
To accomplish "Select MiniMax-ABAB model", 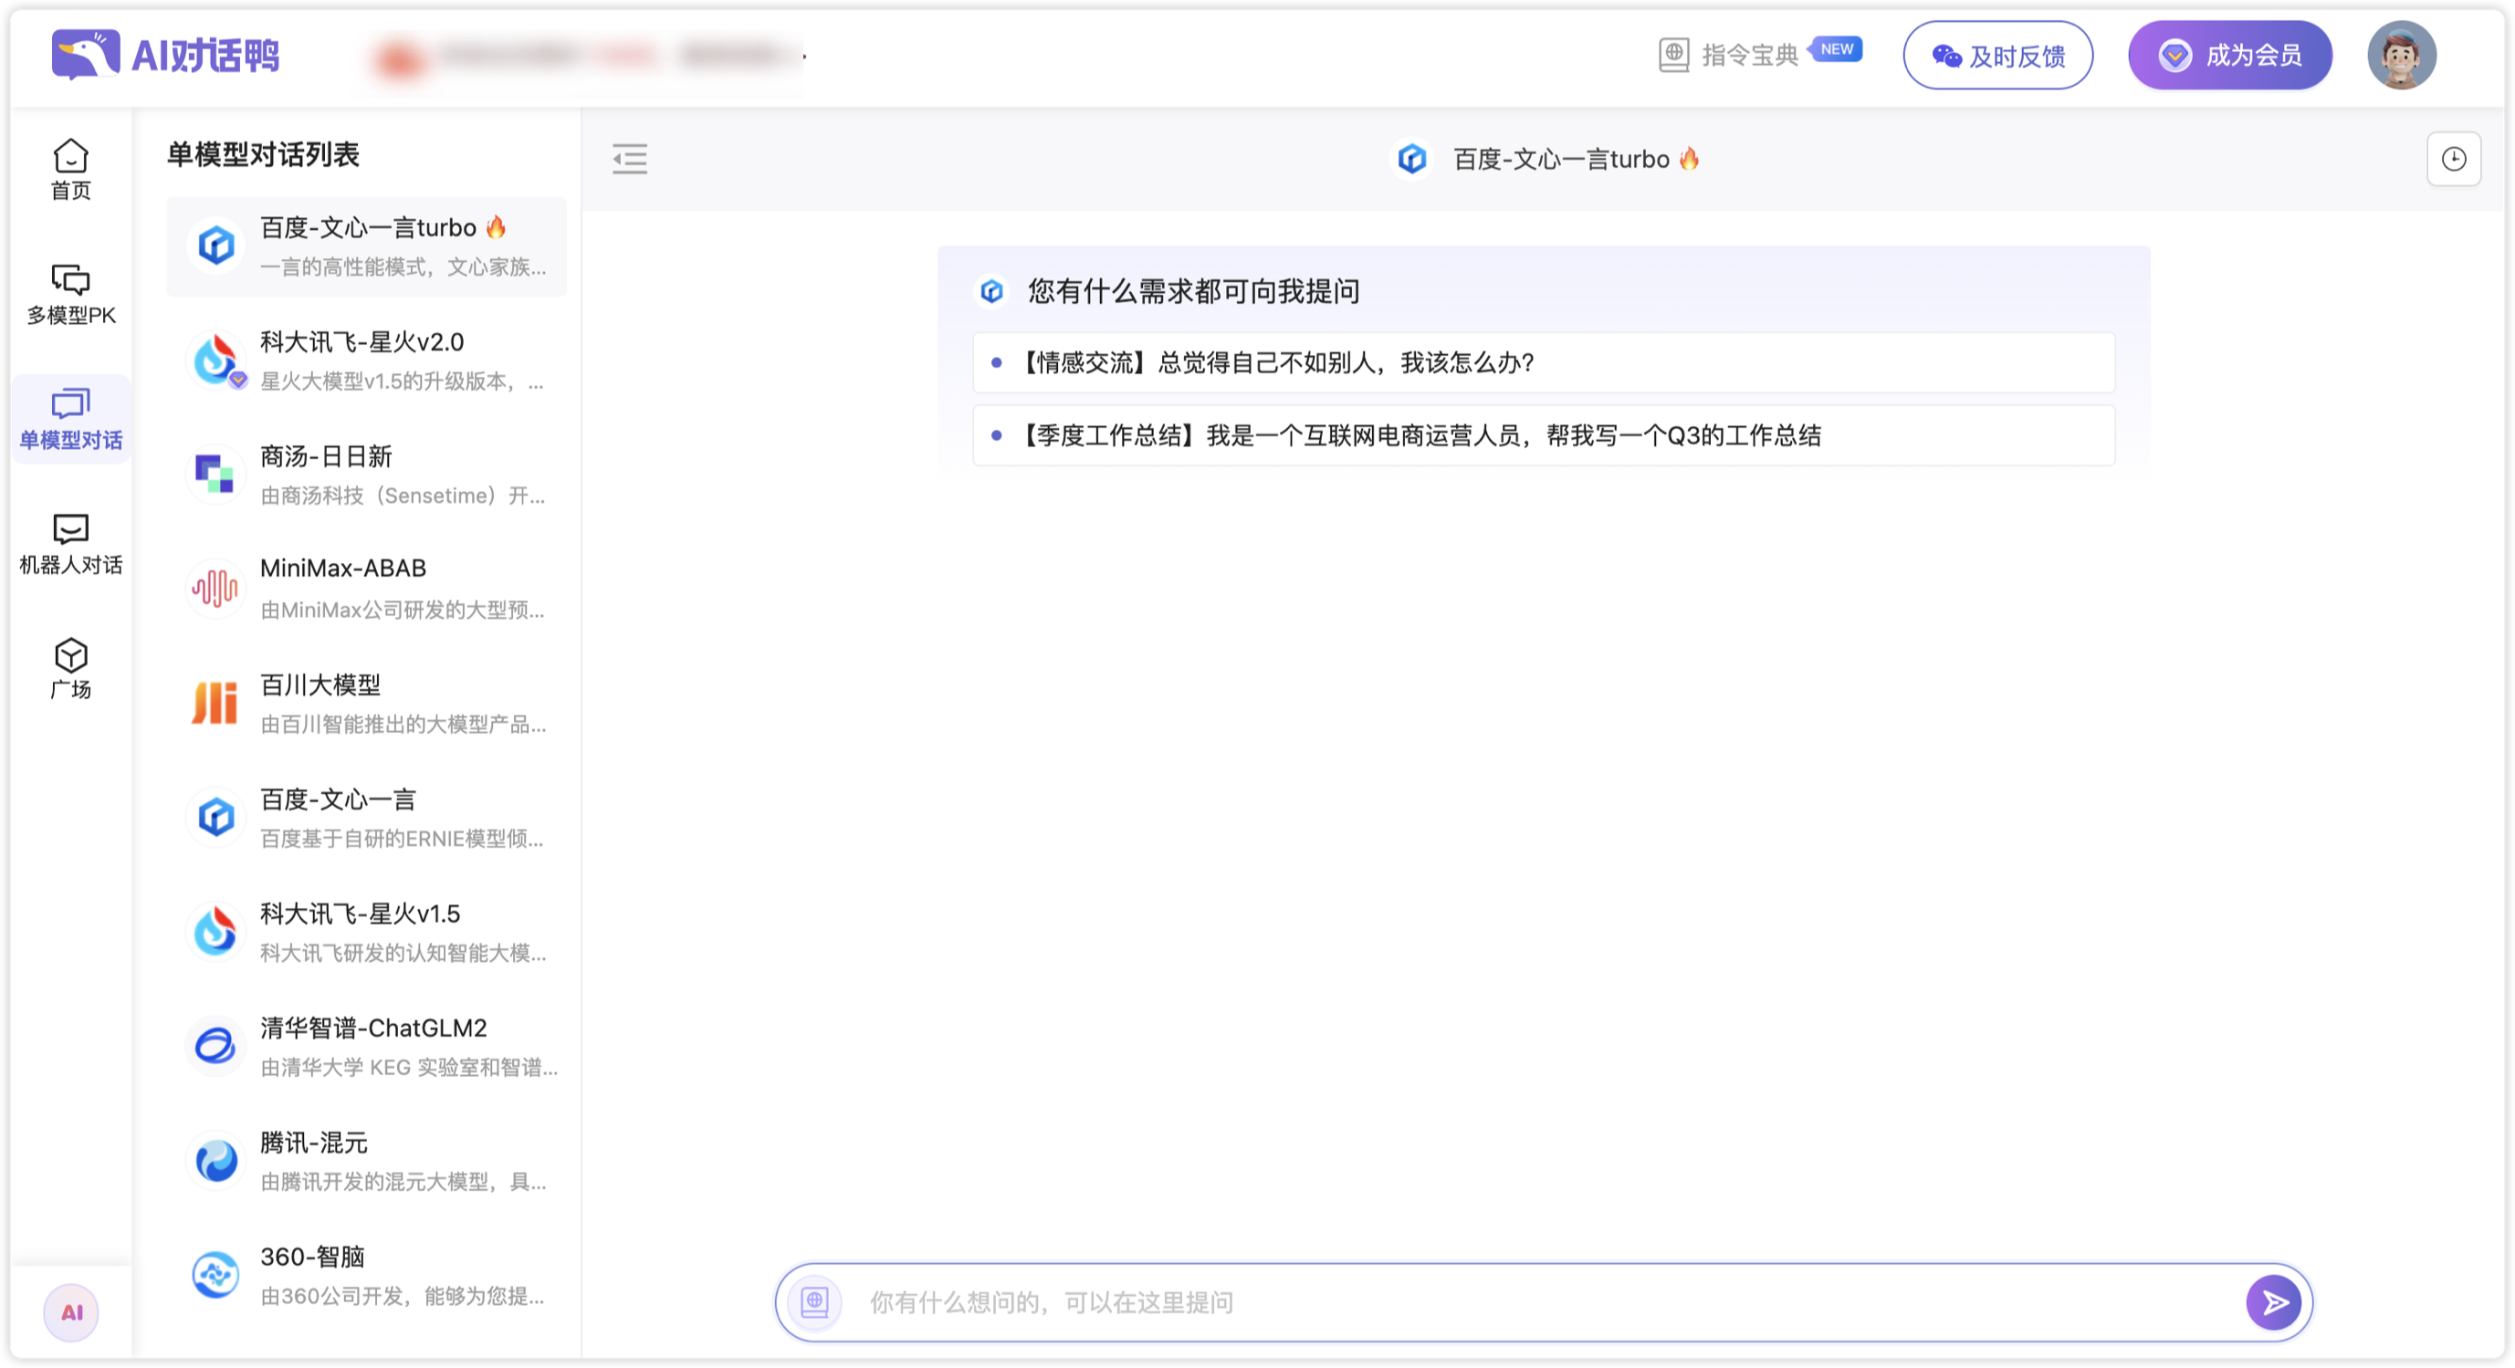I will (x=366, y=589).
